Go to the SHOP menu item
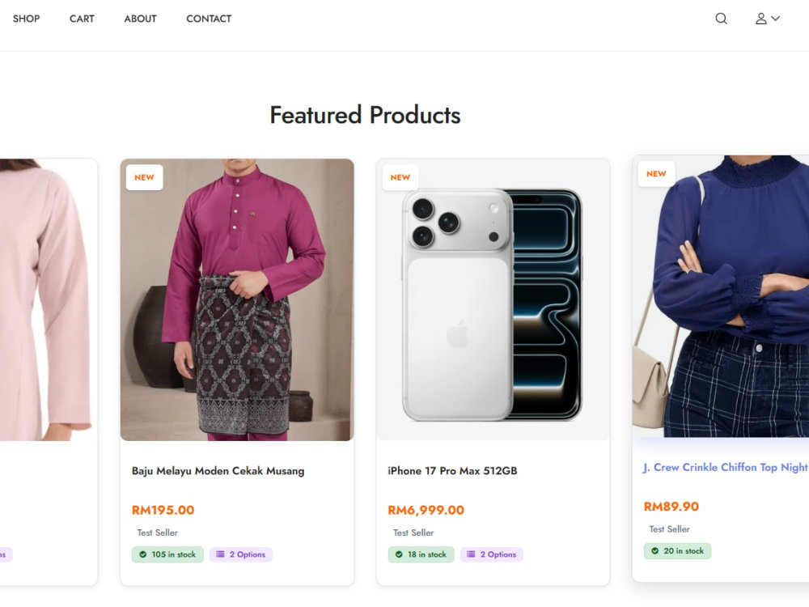This screenshot has height=607, width=809. (x=27, y=19)
